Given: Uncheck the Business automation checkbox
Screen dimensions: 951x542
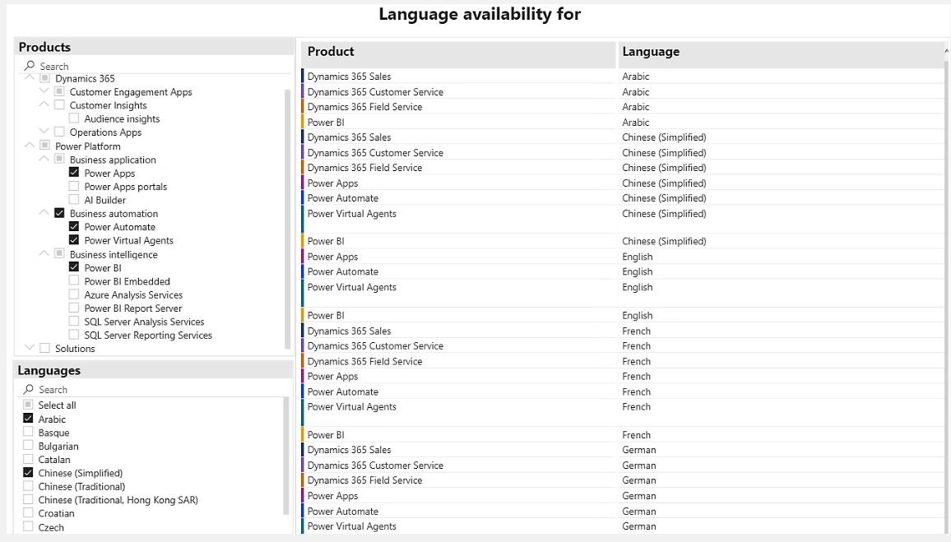Looking at the screenshot, I should coord(59,213).
